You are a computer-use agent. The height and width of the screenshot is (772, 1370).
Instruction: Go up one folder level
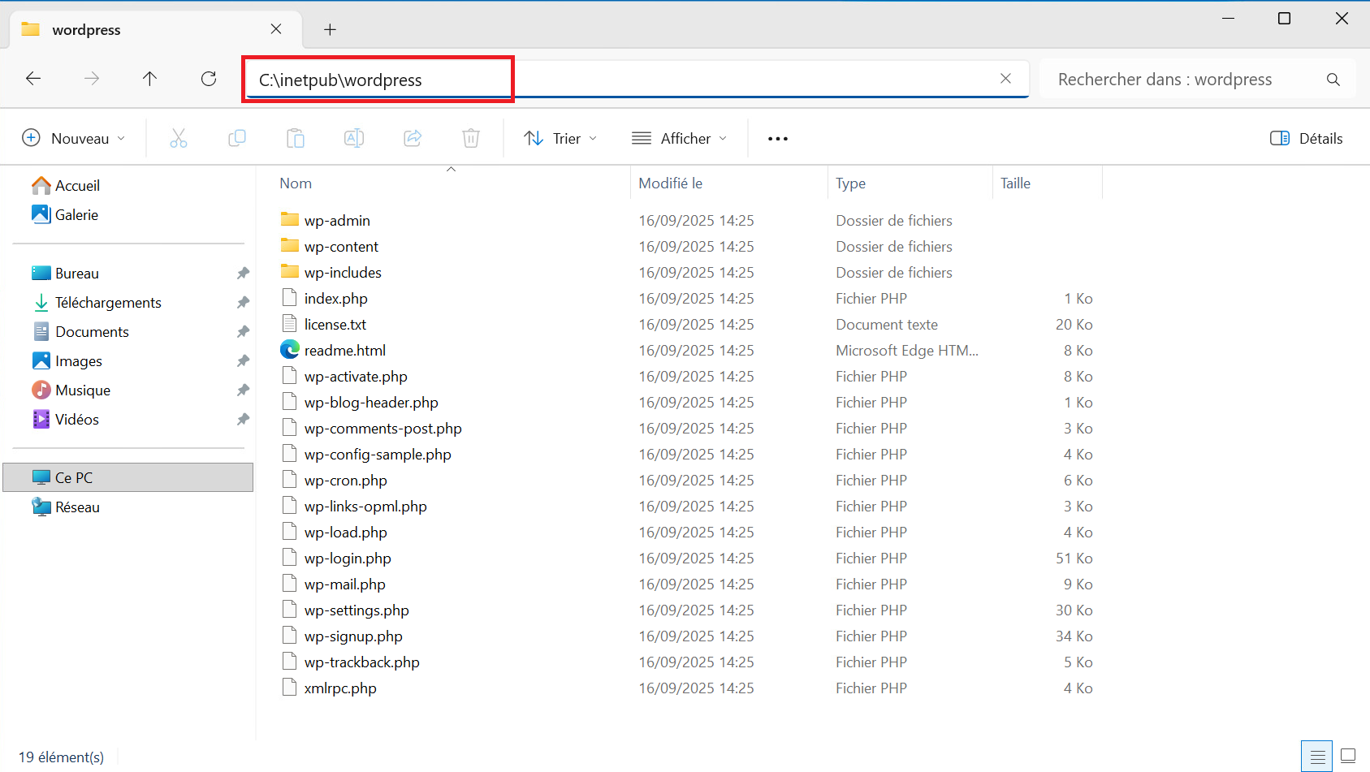[150, 79]
